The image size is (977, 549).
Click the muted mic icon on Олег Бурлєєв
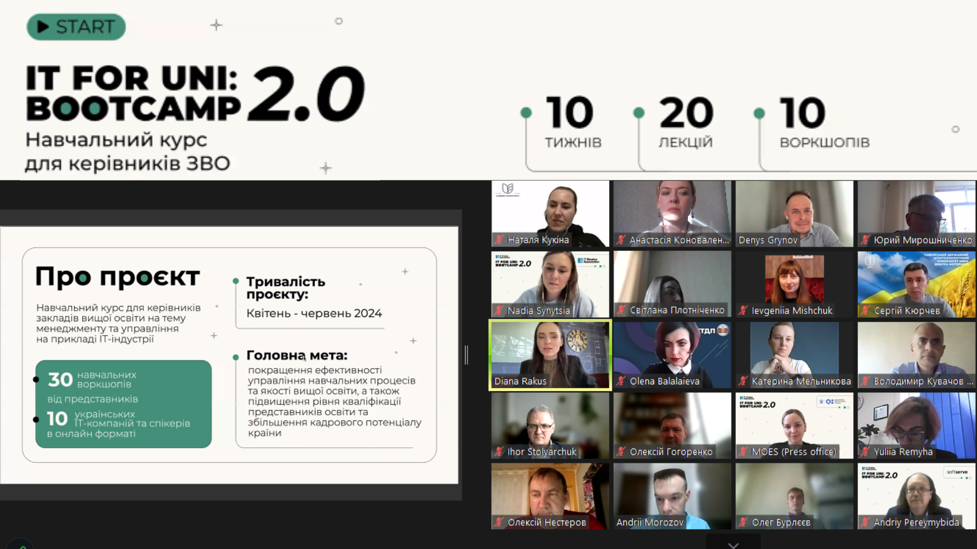click(743, 522)
